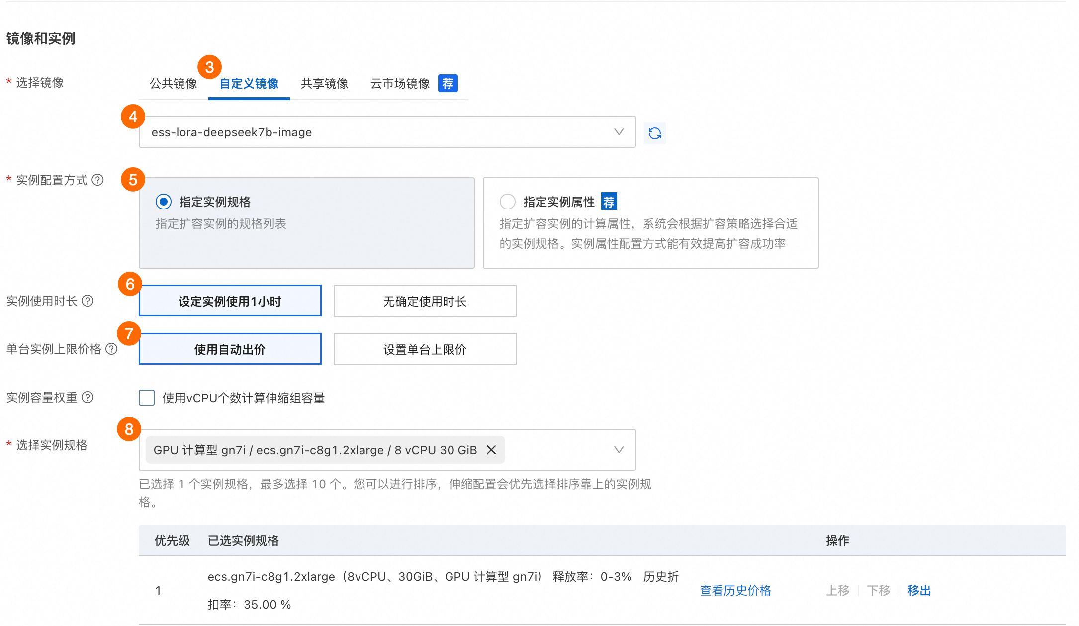Click 设置单台上限价 button
Image resolution: width=1079 pixels, height=626 pixels.
[425, 349]
